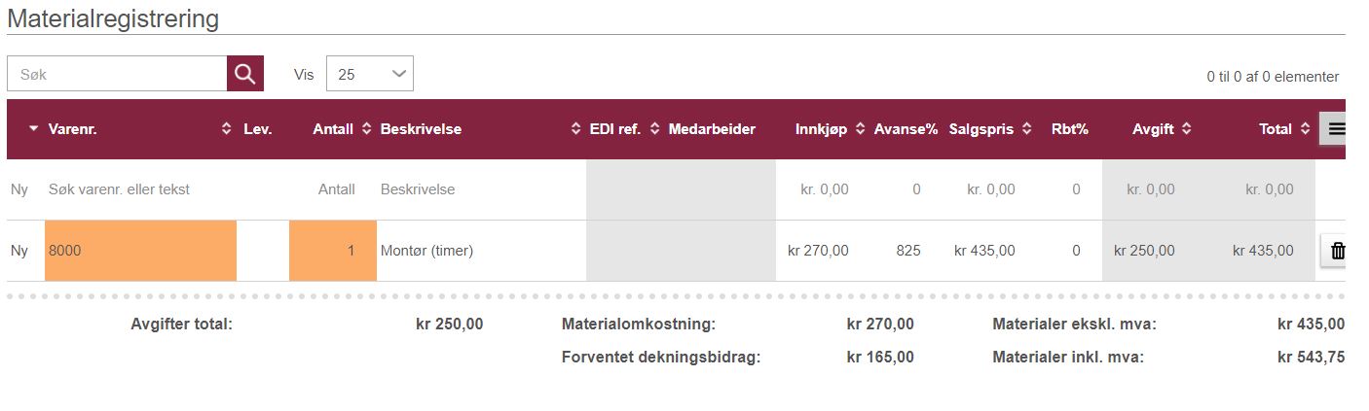Image resolution: width=1369 pixels, height=411 pixels.
Task: Click the Beskrivelse field in new row
Action: click(481, 189)
